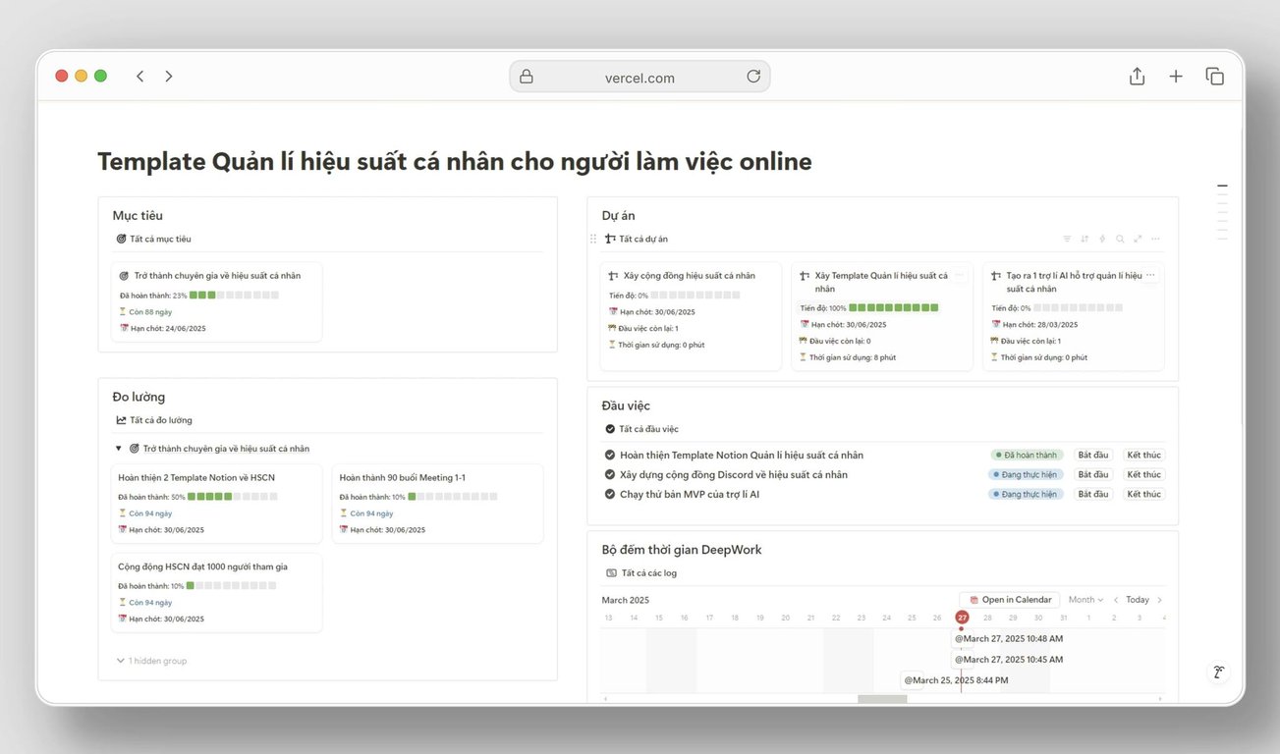Click the Đo lường section heading

tap(139, 397)
